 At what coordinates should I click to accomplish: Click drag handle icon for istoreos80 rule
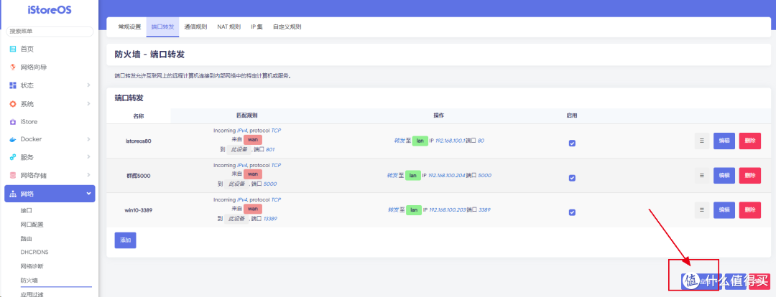pyautogui.click(x=701, y=141)
